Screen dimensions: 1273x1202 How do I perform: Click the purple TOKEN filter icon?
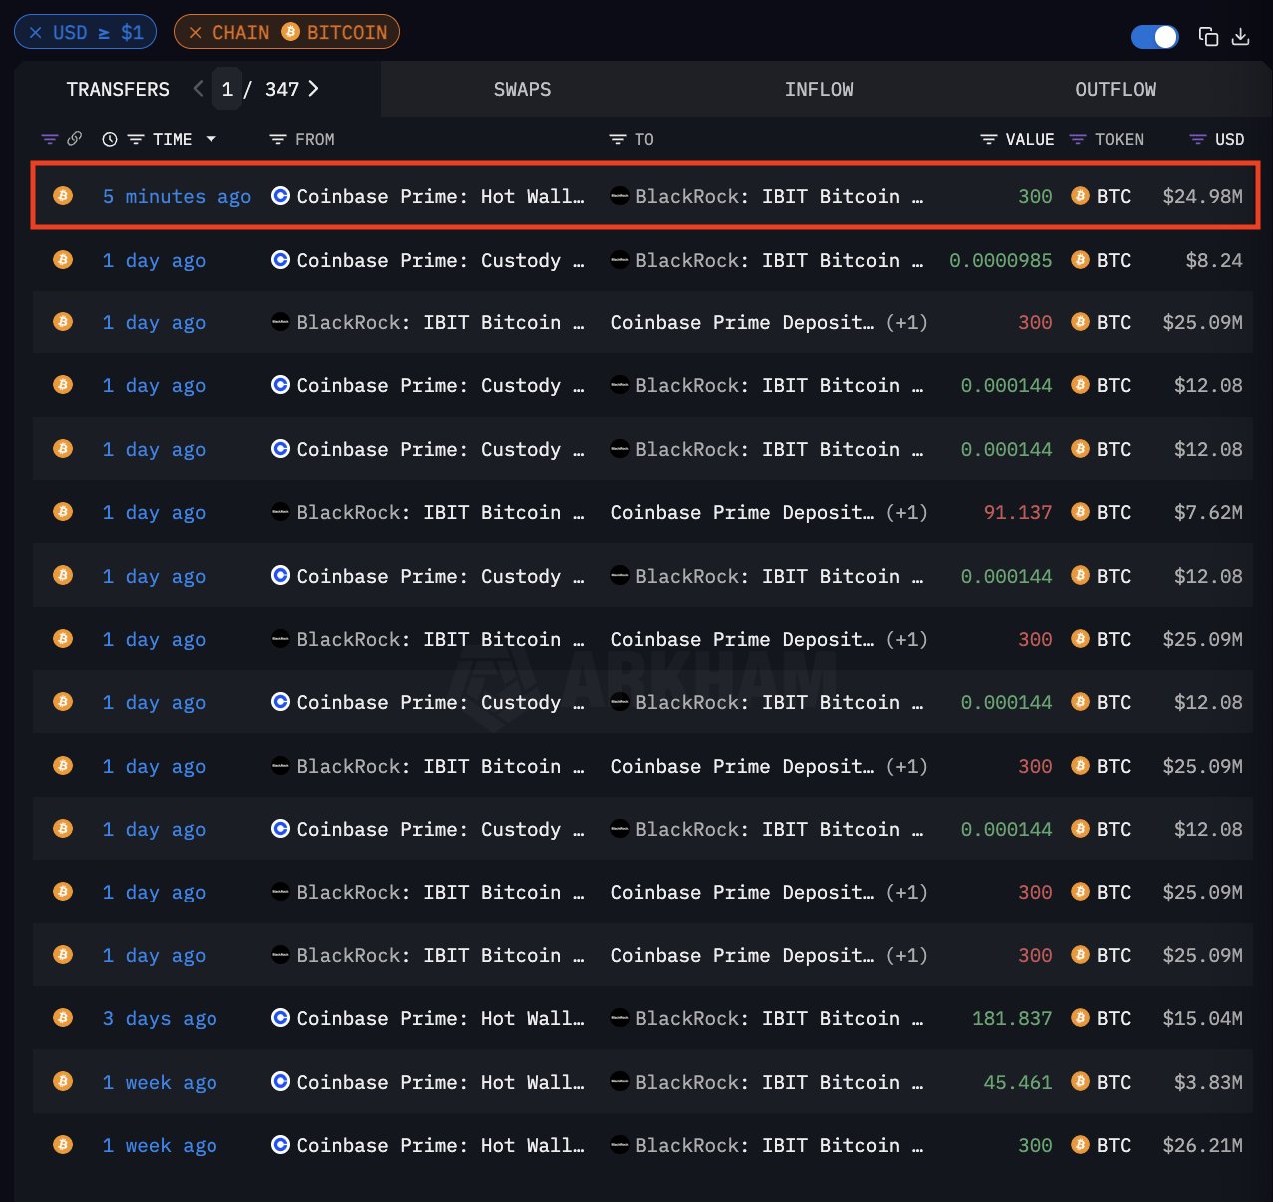pyautogui.click(x=1078, y=139)
